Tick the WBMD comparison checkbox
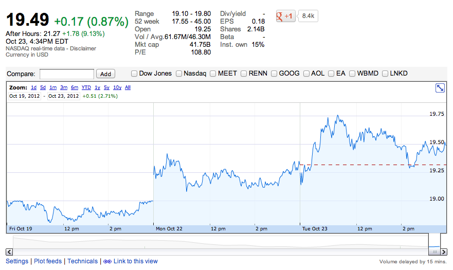The height and width of the screenshot is (270, 453). click(352, 74)
